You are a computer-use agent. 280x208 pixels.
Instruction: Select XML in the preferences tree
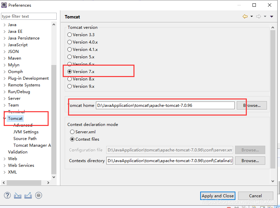pyautogui.click(x=12, y=172)
